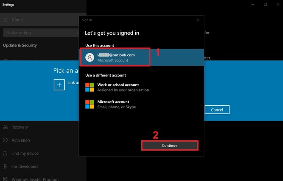
Task: Open Home in the Settings sidebar
Action: point(39,20)
